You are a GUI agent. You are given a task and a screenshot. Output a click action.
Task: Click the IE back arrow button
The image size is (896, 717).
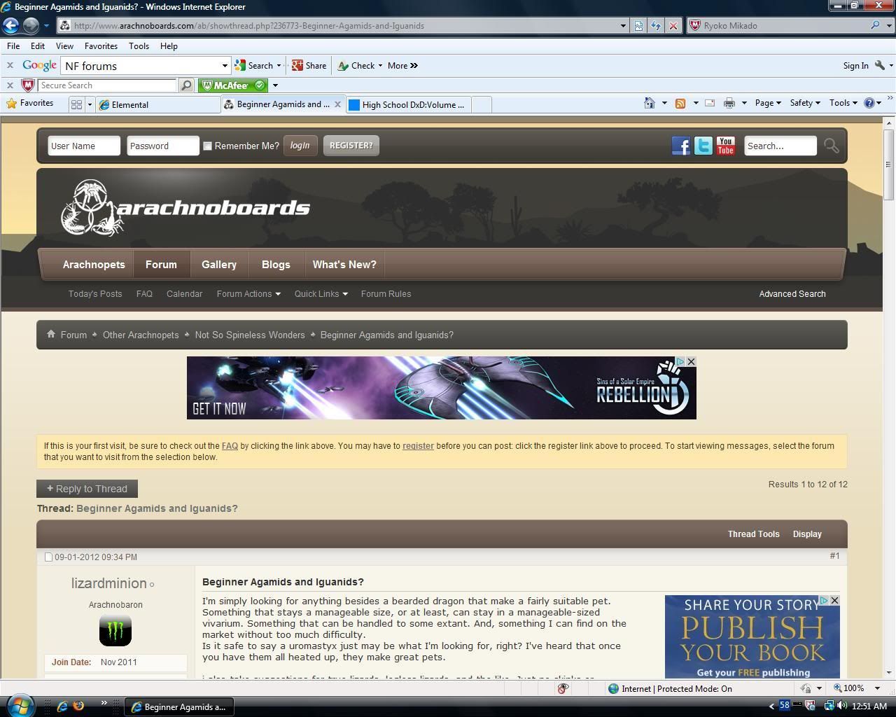point(10,25)
